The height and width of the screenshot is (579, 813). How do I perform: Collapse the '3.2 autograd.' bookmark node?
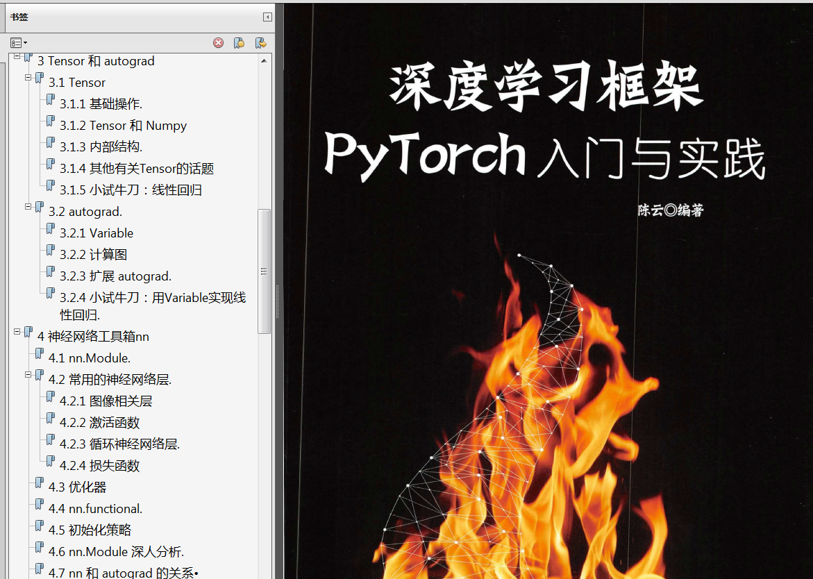(28, 207)
